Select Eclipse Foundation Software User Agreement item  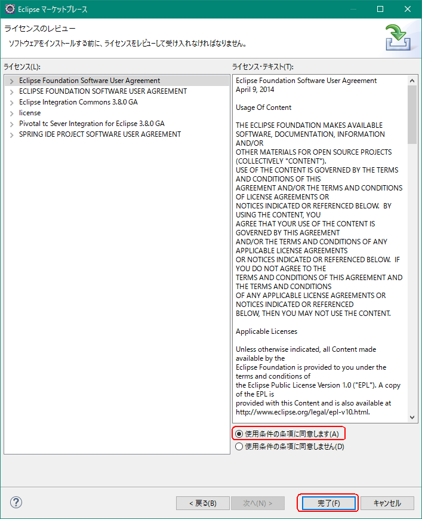[90, 81]
